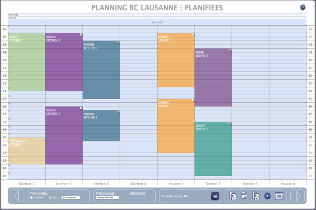Click the REFERENCES label
The height and width of the screenshot is (210, 316).
coord(137,193)
